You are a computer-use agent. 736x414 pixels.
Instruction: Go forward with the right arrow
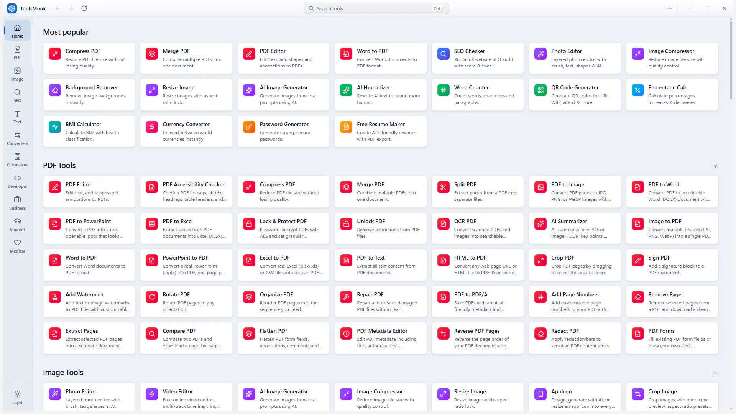(71, 8)
